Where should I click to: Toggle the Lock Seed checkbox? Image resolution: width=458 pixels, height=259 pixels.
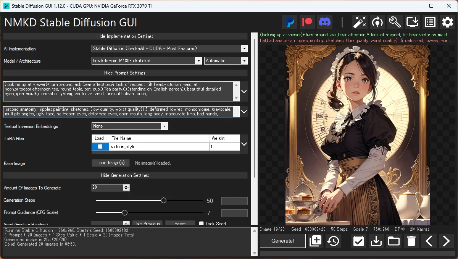point(201,224)
